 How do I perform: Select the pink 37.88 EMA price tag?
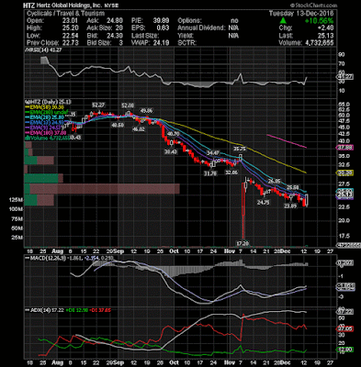click(x=344, y=148)
